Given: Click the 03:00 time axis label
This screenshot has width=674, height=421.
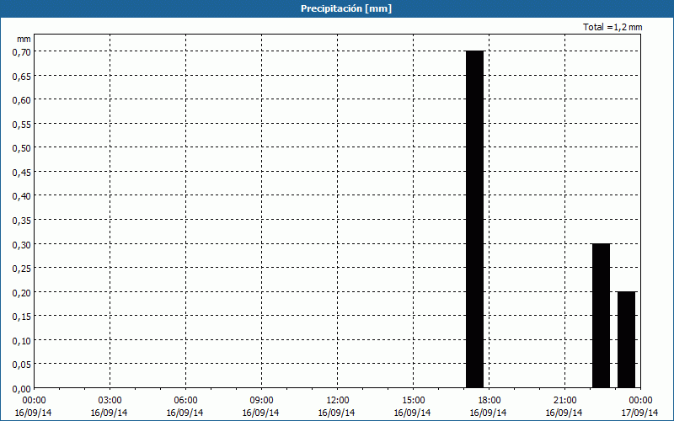Looking at the screenshot, I should [110, 400].
